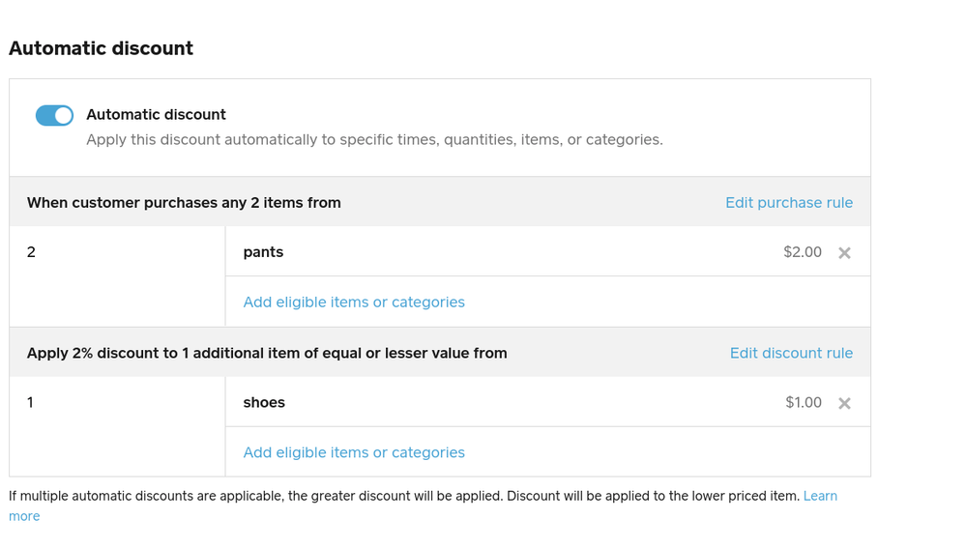Click the 'When customer purchases any 2 items' header

[184, 203]
